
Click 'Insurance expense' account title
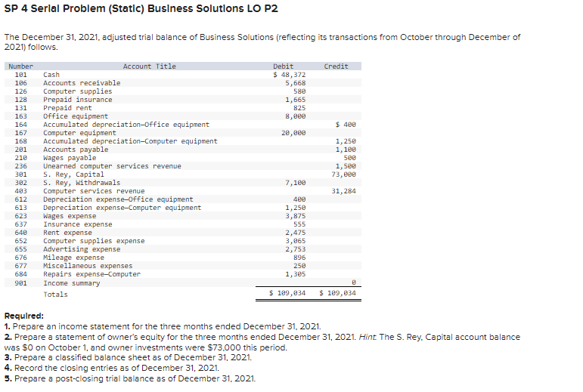[78, 224]
